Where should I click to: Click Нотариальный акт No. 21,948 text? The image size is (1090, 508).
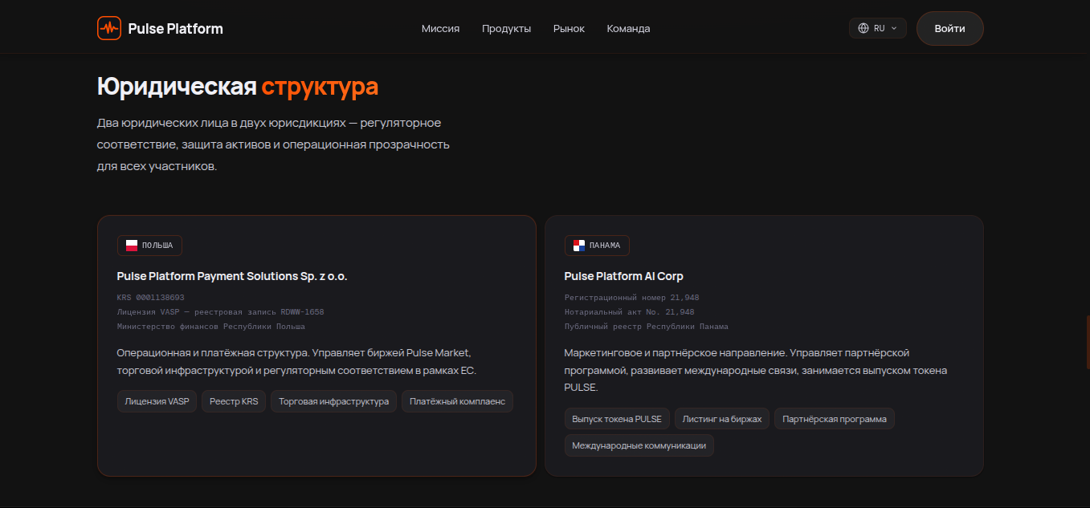coord(630,312)
